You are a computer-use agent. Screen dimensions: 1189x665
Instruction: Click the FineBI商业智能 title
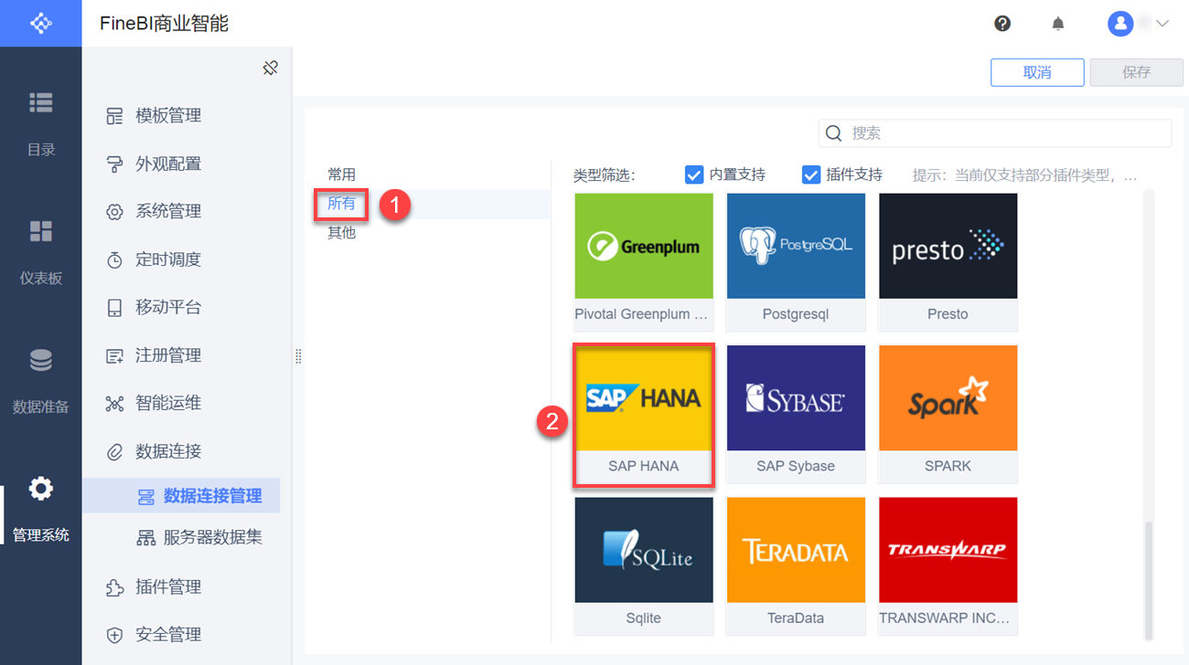(165, 24)
